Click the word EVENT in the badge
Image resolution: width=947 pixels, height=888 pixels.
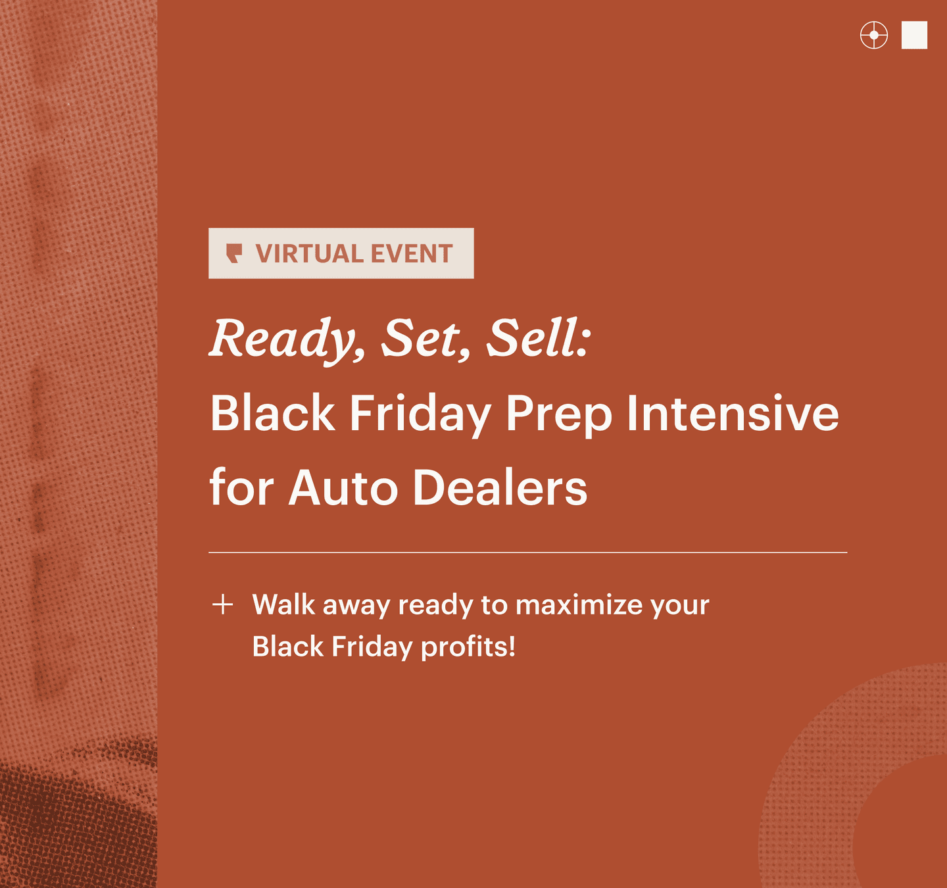(x=412, y=254)
